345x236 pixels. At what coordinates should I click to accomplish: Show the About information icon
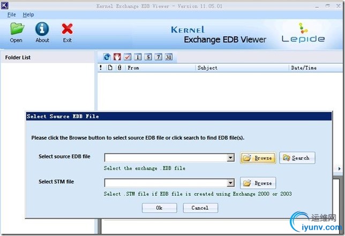point(42,33)
